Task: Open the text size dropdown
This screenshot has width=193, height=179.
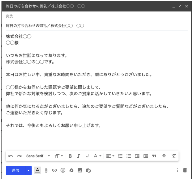Action: [59, 156]
